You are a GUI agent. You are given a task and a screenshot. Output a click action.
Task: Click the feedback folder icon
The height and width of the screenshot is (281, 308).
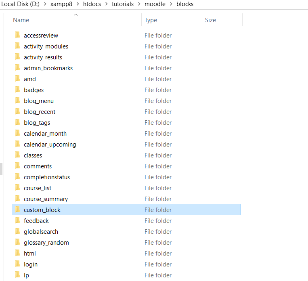(x=17, y=220)
